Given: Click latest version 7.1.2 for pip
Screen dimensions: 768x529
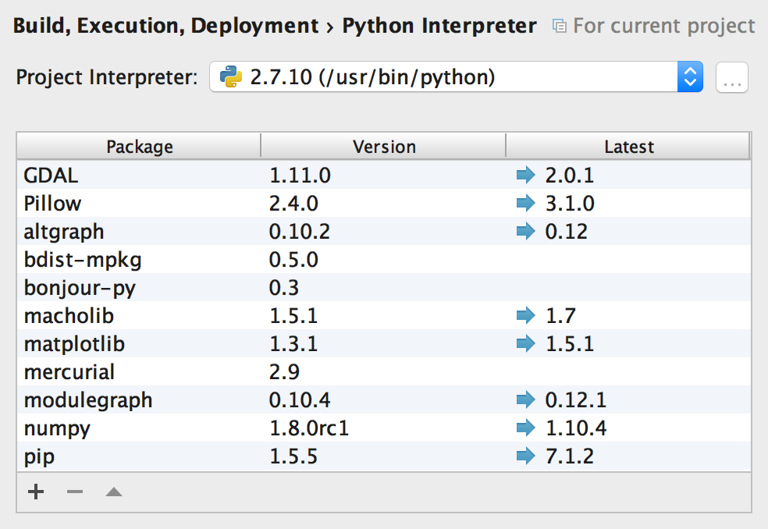Looking at the screenshot, I should click(570, 456).
